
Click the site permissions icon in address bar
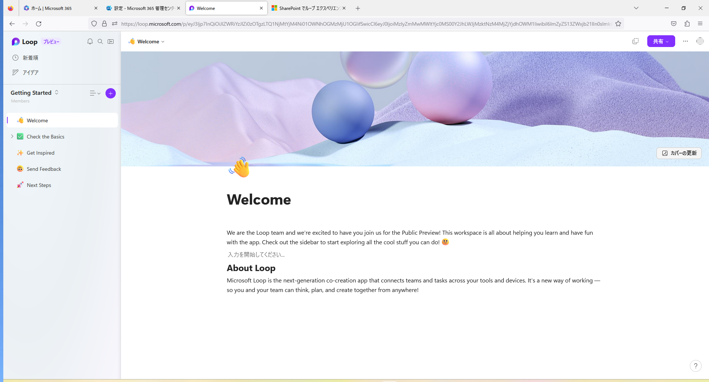[x=115, y=24]
